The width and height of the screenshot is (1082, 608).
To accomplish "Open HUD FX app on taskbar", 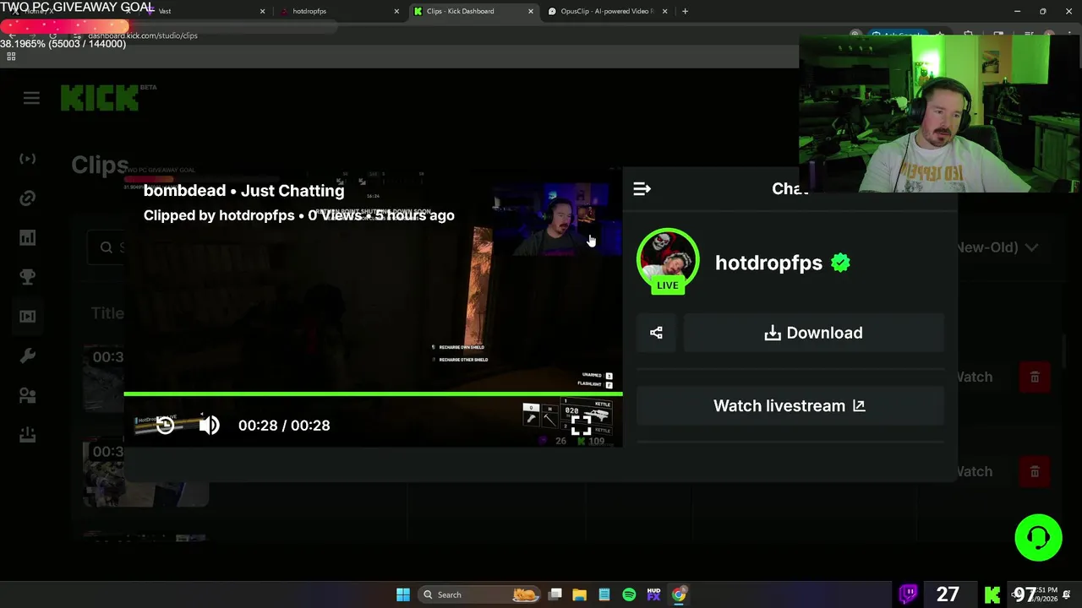I will [x=653, y=594].
